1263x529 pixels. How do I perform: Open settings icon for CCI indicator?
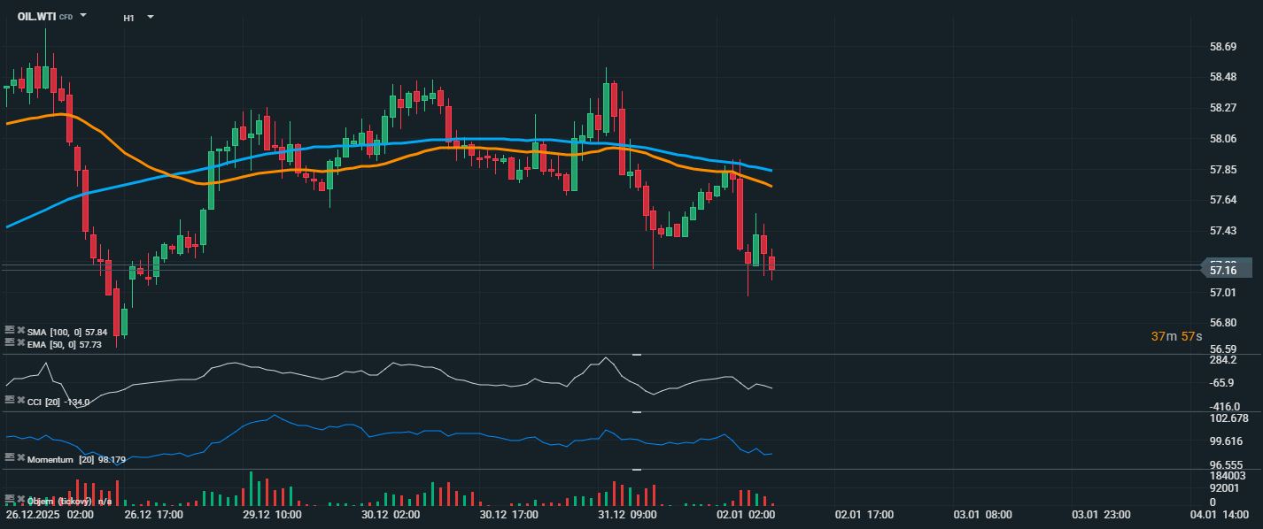(x=10, y=401)
